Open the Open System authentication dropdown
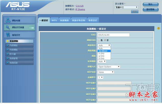162x104 pixels. (109, 67)
